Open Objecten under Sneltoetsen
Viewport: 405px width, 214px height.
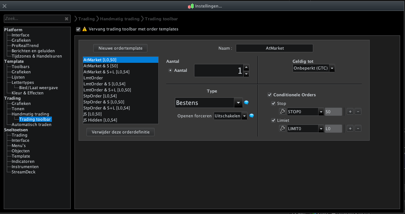tap(21, 151)
